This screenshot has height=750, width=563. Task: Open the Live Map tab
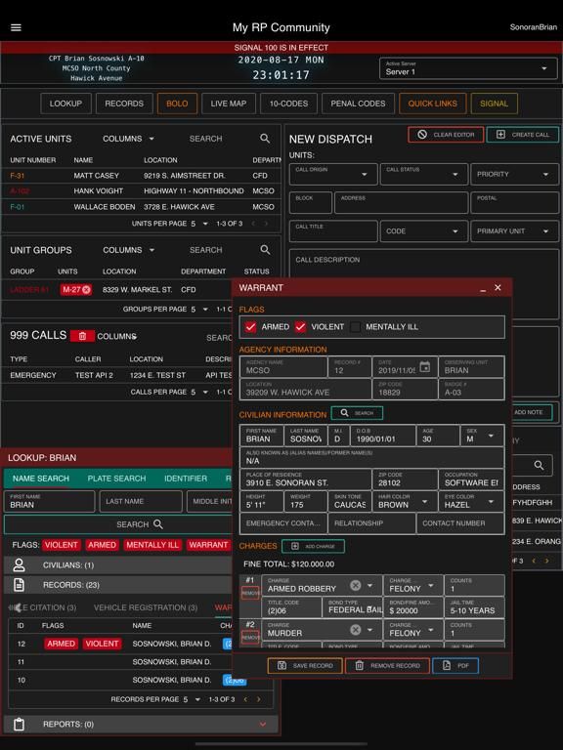click(x=229, y=104)
